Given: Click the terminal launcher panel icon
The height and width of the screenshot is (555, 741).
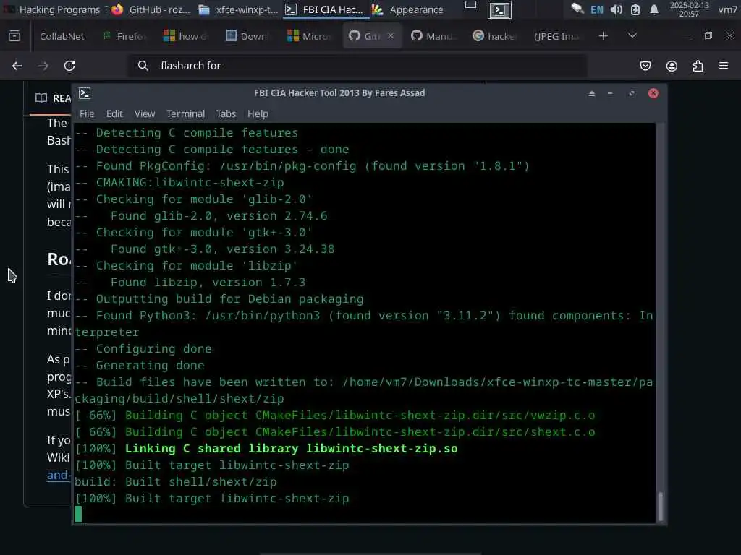Looking at the screenshot, I should pyautogui.click(x=499, y=10).
